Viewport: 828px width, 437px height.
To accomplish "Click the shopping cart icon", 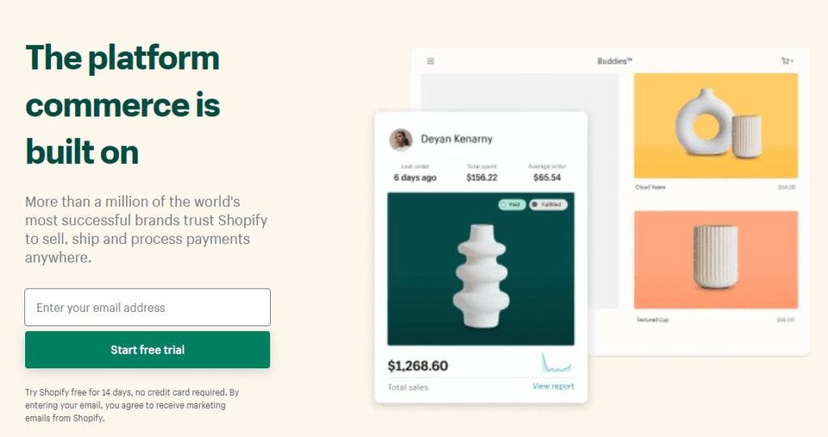I will [x=785, y=61].
